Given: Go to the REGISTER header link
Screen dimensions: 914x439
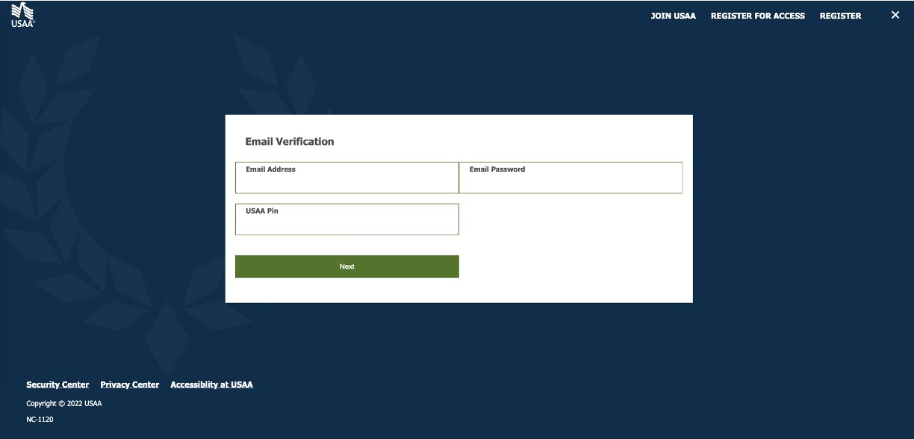Looking at the screenshot, I should 840,16.
